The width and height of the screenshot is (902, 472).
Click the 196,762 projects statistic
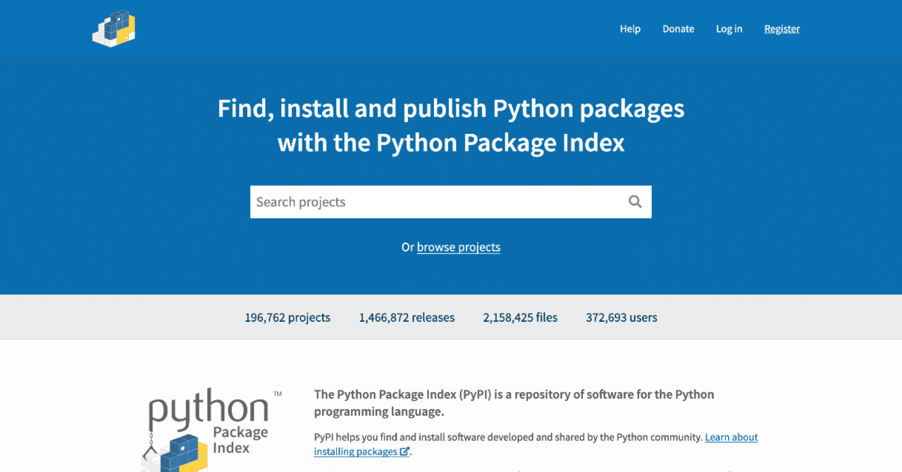pos(287,317)
